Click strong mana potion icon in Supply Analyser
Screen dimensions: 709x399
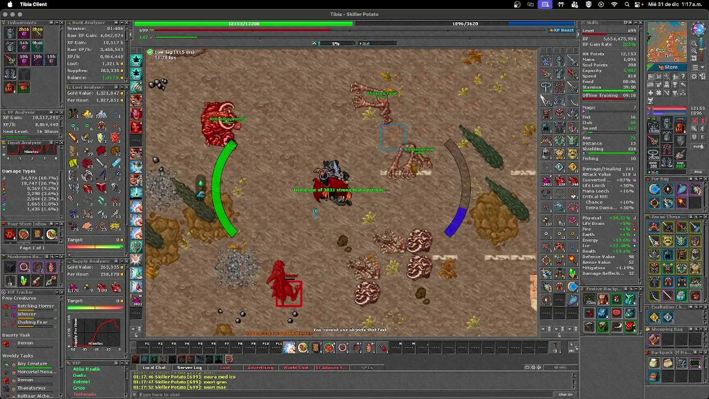[74, 288]
